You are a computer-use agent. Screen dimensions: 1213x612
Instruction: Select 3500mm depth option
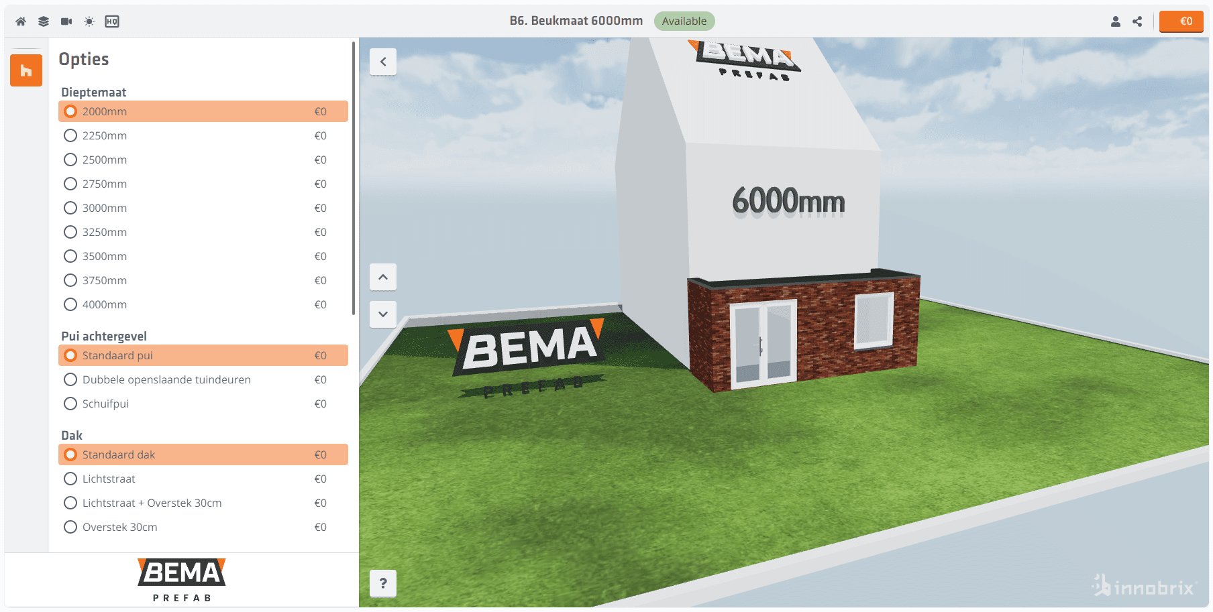coord(203,256)
